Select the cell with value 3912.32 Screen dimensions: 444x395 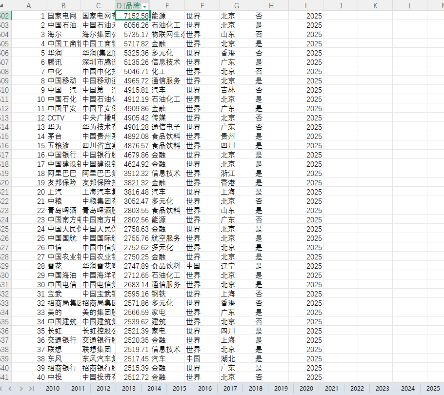(133, 174)
